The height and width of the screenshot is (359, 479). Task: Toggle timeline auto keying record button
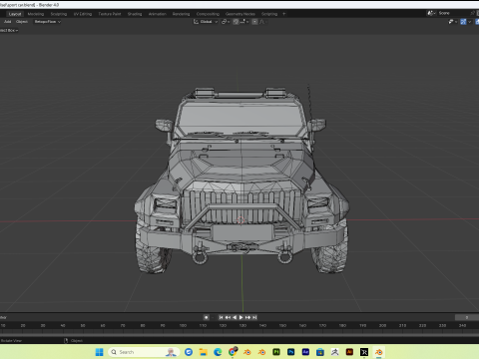[206, 317]
